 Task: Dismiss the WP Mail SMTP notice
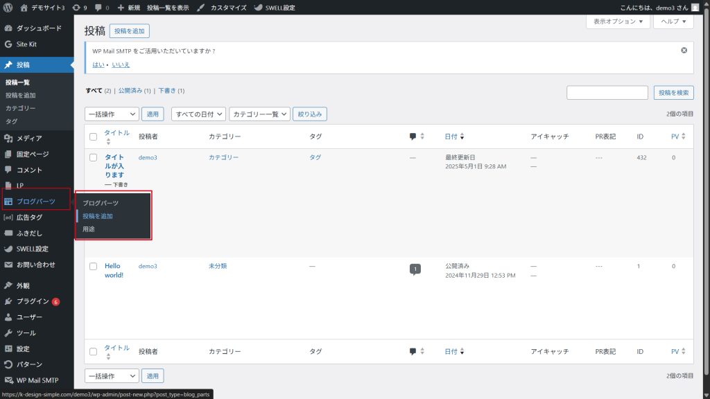684,51
